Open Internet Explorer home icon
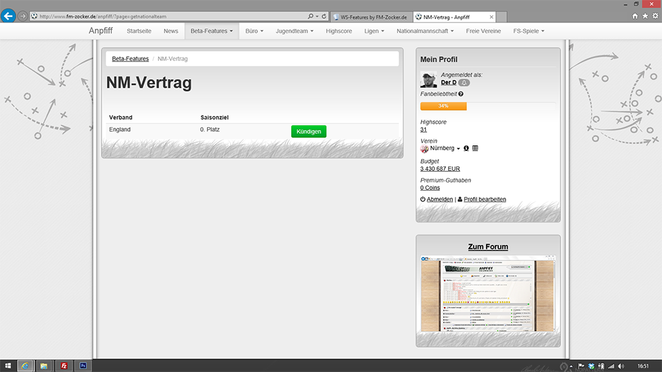This screenshot has width=662, height=372. click(635, 16)
